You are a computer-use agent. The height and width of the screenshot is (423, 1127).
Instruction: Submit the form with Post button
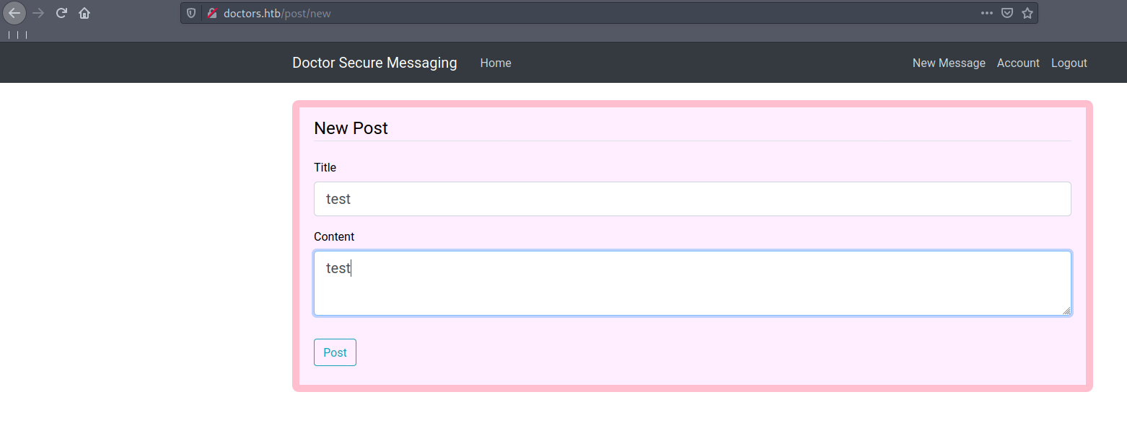pyautogui.click(x=335, y=352)
